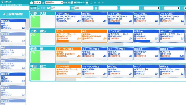This screenshot has height=105, width=186.
Task: Open the タレパン加工 card 本体 上フタ No.1
Action: point(172,36)
